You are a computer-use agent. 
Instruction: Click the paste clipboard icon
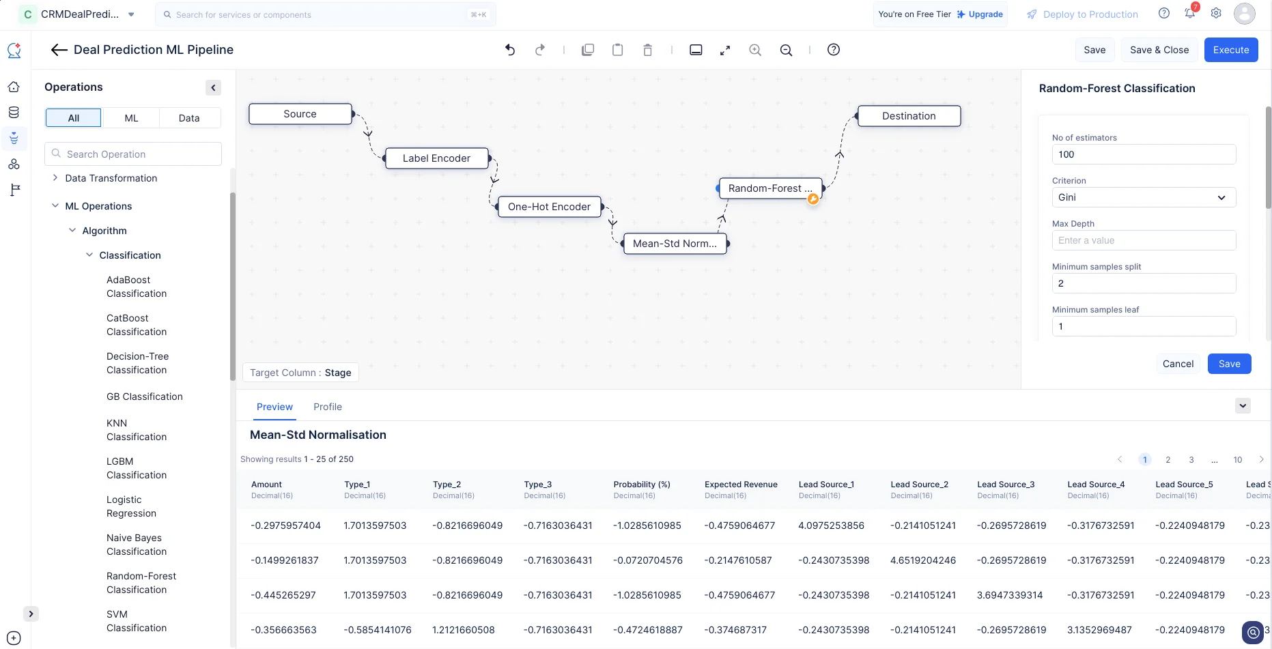(x=618, y=50)
